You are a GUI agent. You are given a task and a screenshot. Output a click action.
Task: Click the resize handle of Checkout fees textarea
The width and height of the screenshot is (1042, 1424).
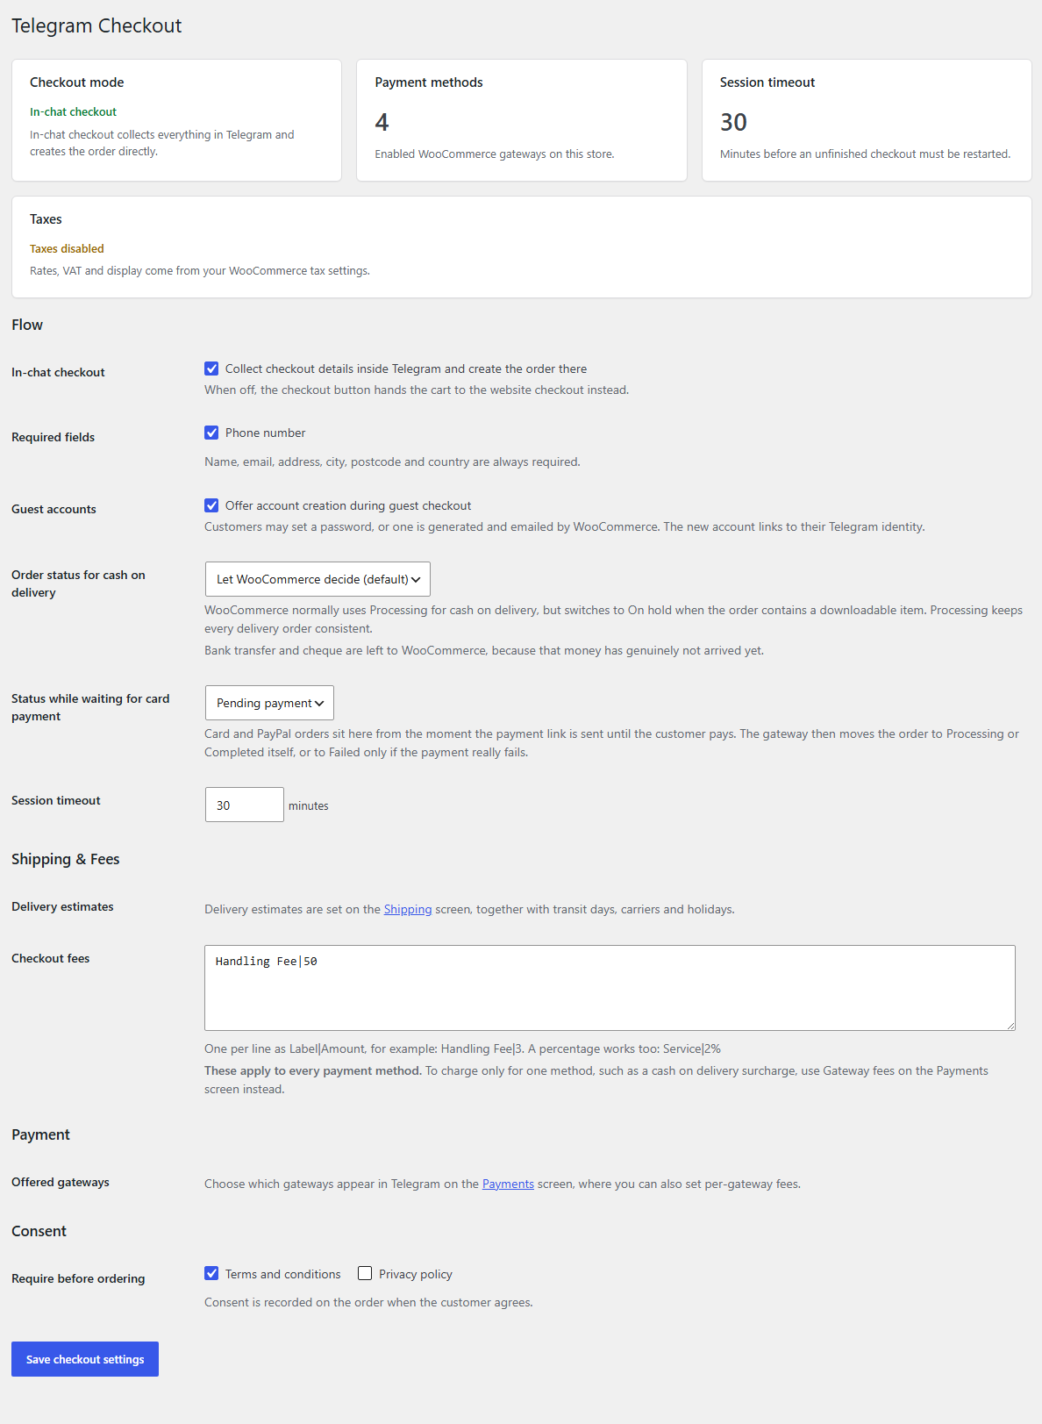pos(1010,1025)
